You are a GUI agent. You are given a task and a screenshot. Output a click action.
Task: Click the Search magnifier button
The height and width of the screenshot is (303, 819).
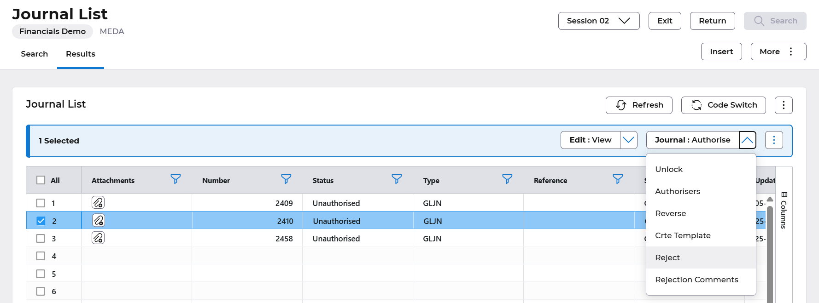(775, 21)
